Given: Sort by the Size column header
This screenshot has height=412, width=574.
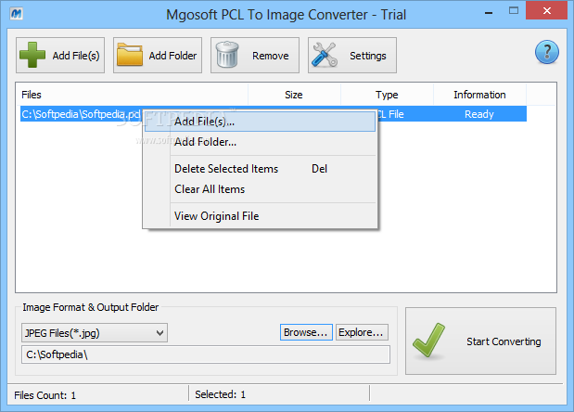Looking at the screenshot, I should tap(294, 95).
